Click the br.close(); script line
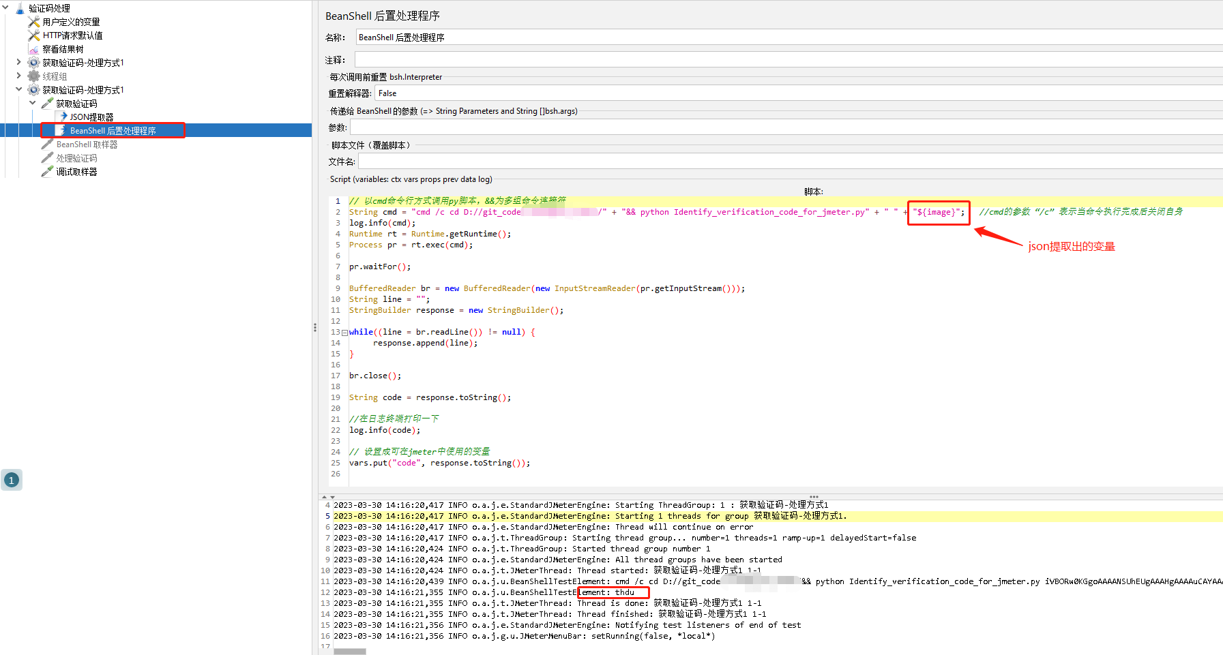The image size is (1223, 655). click(x=375, y=376)
